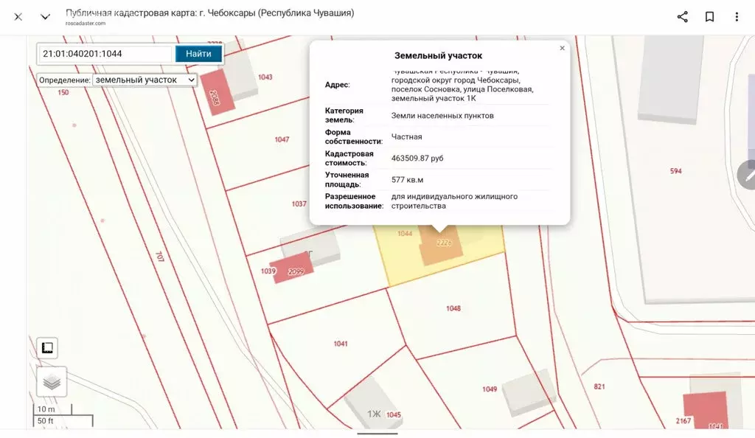Screen dimensions: 755x438
Task: Expand the земельный участок combo box arrow
Action: tap(193, 79)
